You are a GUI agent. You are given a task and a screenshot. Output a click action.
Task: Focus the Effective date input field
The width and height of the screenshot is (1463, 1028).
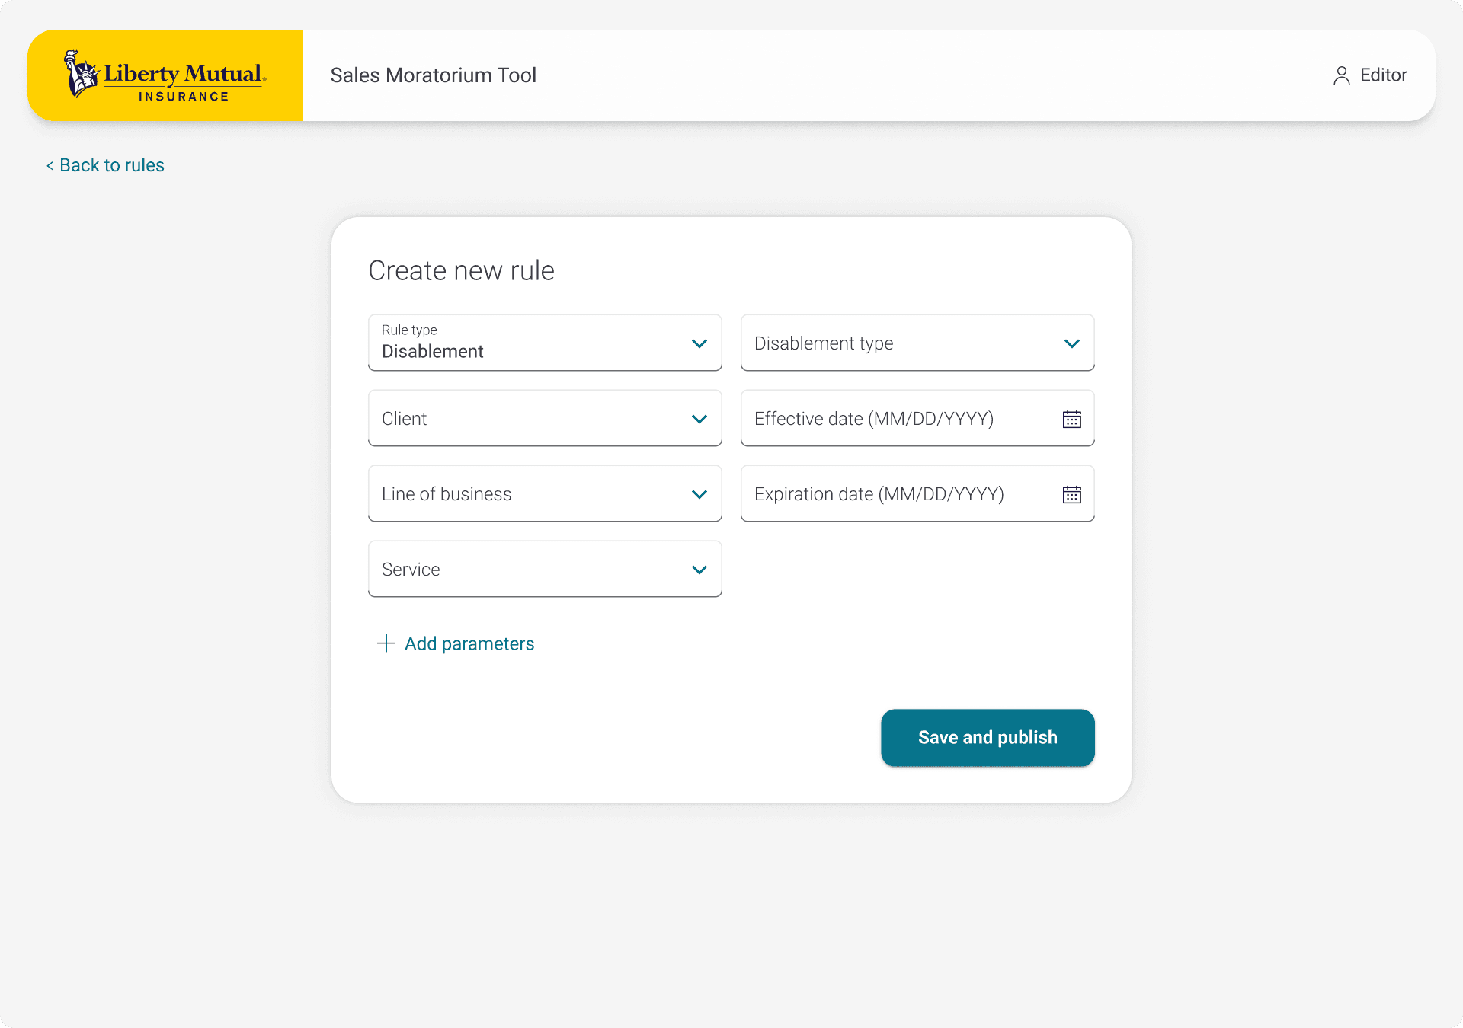892,419
